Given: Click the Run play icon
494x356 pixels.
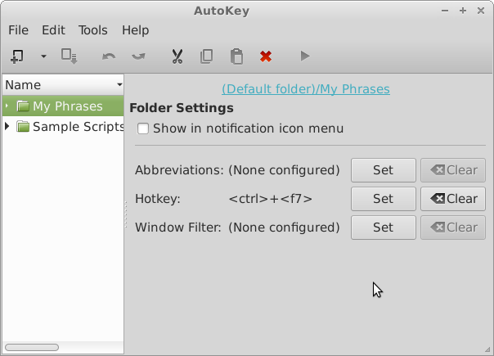Looking at the screenshot, I should coord(304,56).
